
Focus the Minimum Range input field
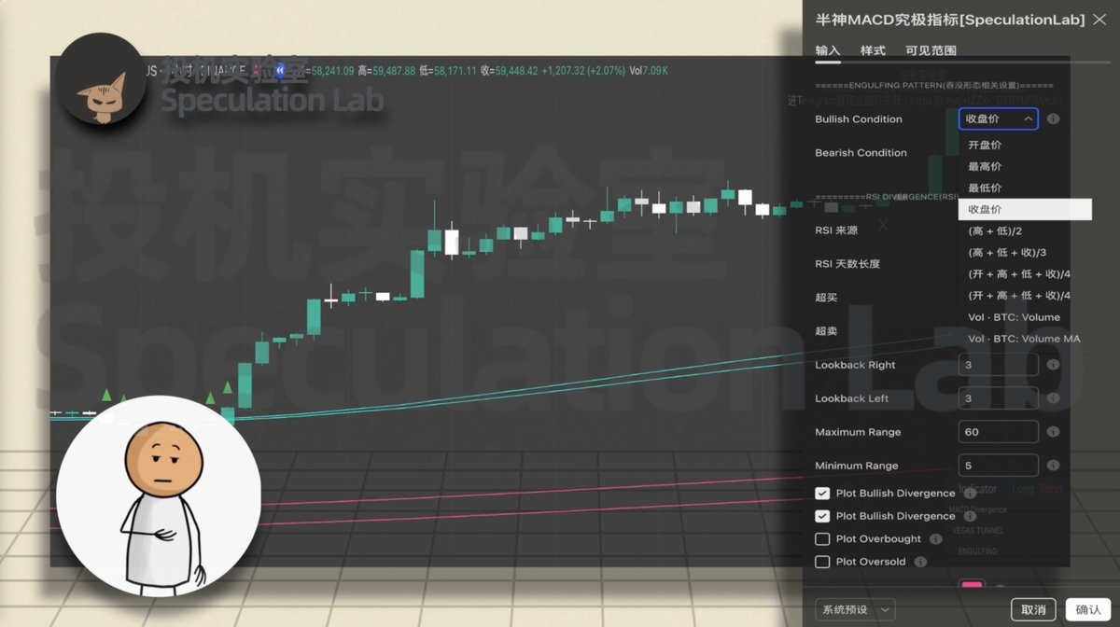[x=998, y=466]
